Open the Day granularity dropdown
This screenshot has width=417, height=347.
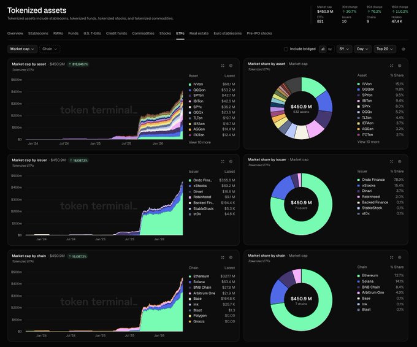pyautogui.click(x=362, y=49)
